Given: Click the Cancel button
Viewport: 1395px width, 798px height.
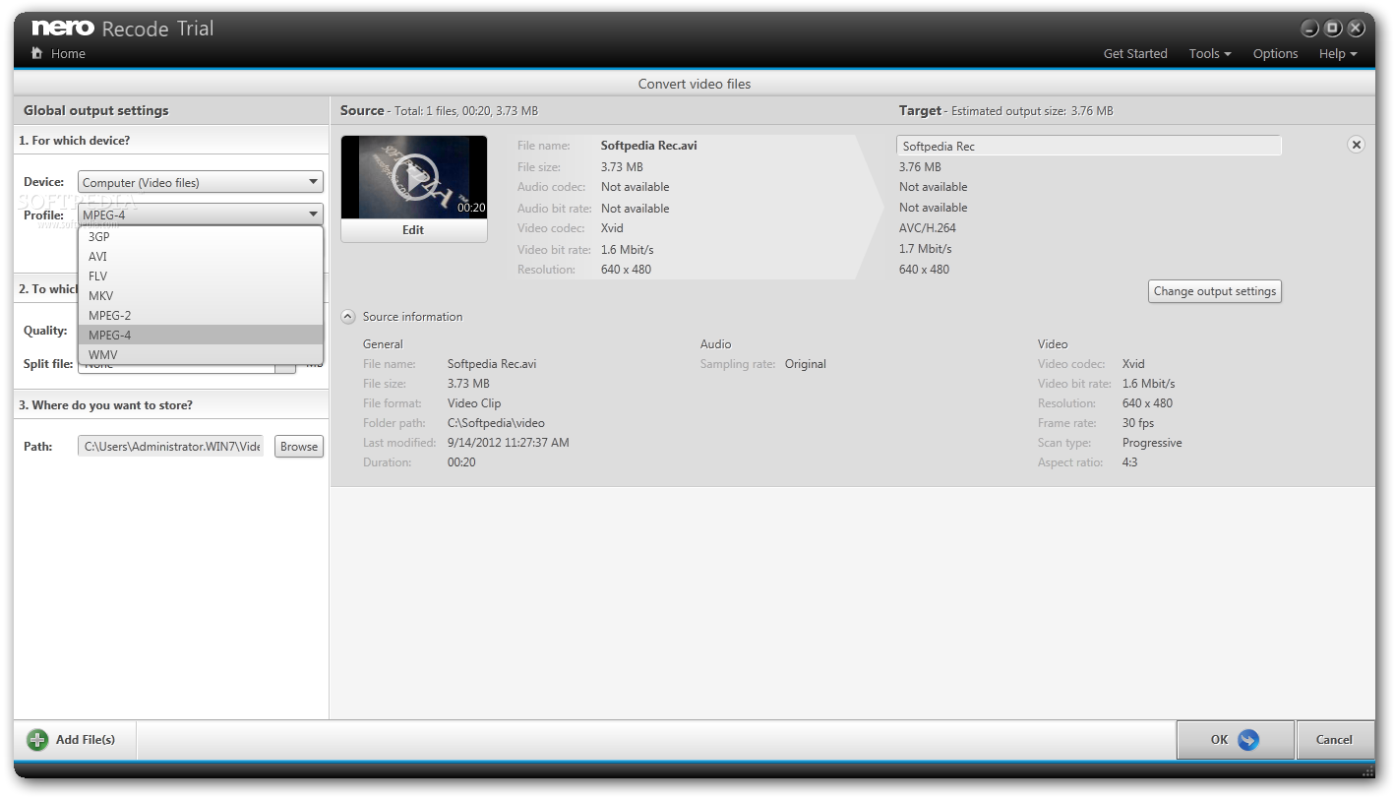Looking at the screenshot, I should coord(1334,740).
